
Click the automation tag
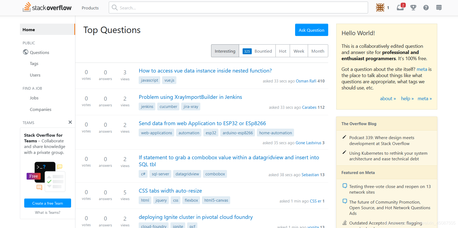click(x=189, y=133)
